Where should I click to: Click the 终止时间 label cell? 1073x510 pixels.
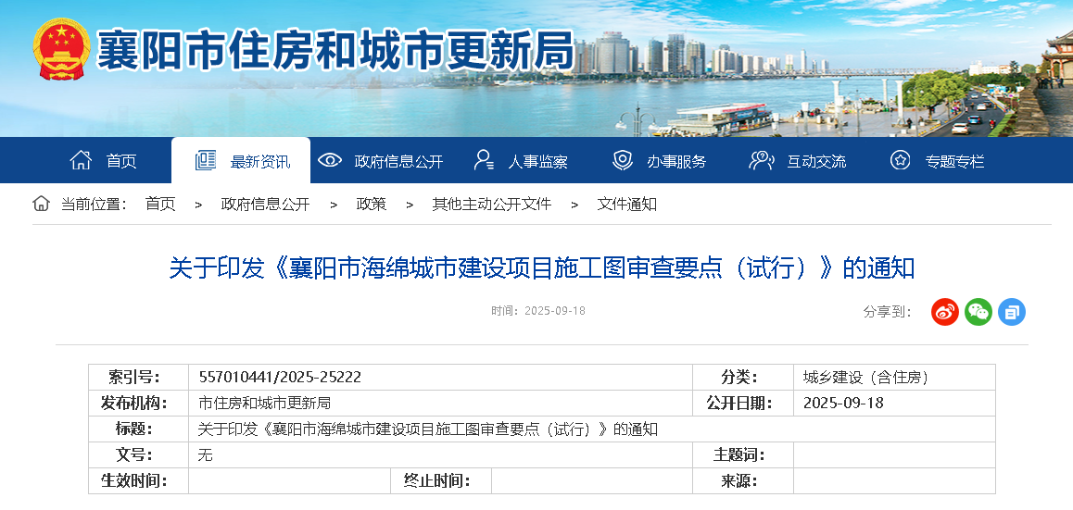[441, 481]
